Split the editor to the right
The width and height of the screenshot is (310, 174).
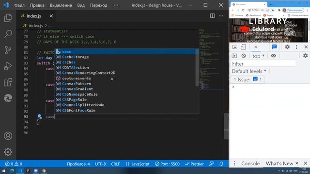pos(212,16)
